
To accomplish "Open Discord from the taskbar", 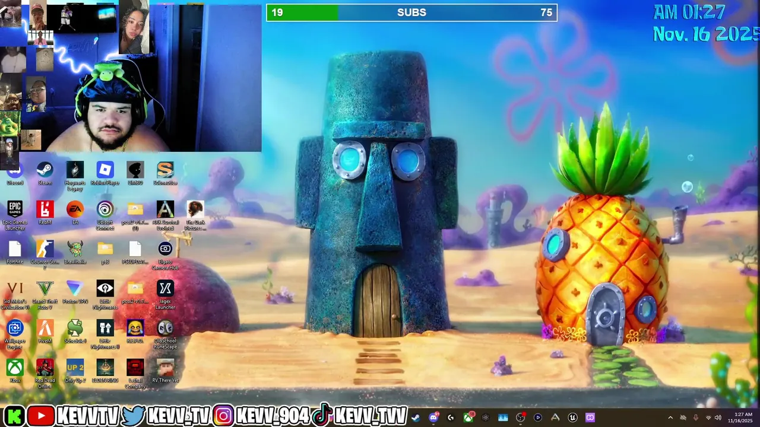I will (433, 418).
